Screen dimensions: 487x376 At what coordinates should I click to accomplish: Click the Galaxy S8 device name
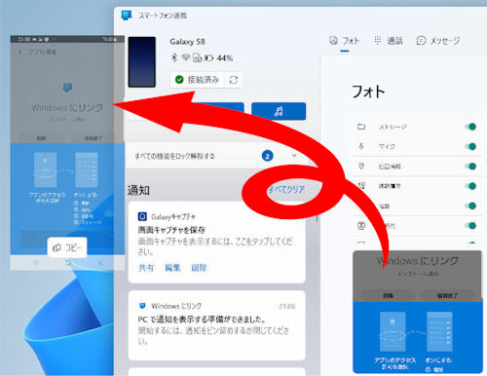tap(187, 42)
